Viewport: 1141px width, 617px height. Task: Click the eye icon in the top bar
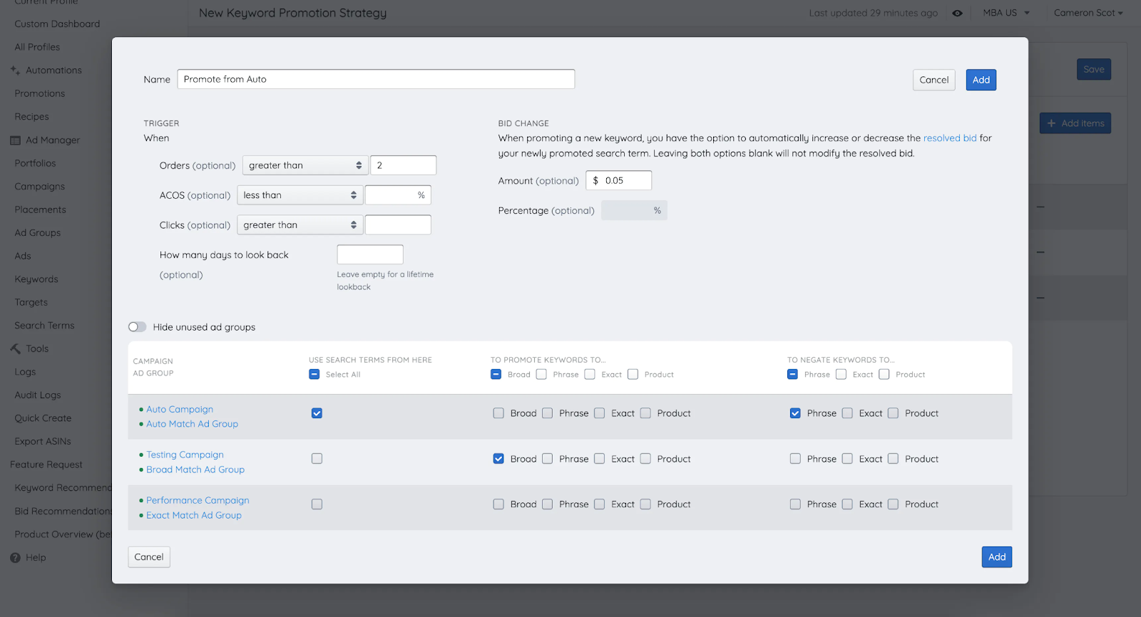coord(957,13)
